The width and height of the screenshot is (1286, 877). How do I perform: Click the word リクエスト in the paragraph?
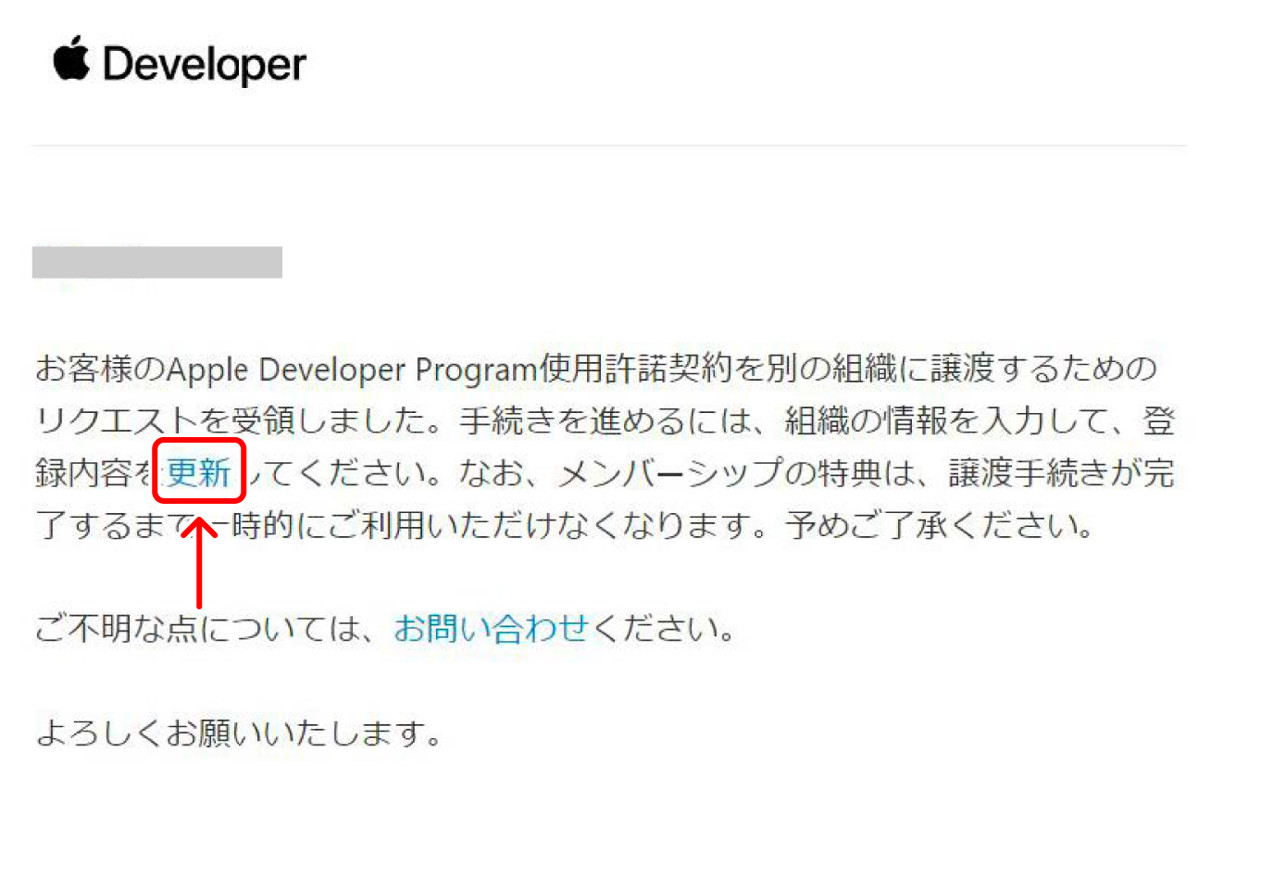pyautogui.click(x=117, y=421)
